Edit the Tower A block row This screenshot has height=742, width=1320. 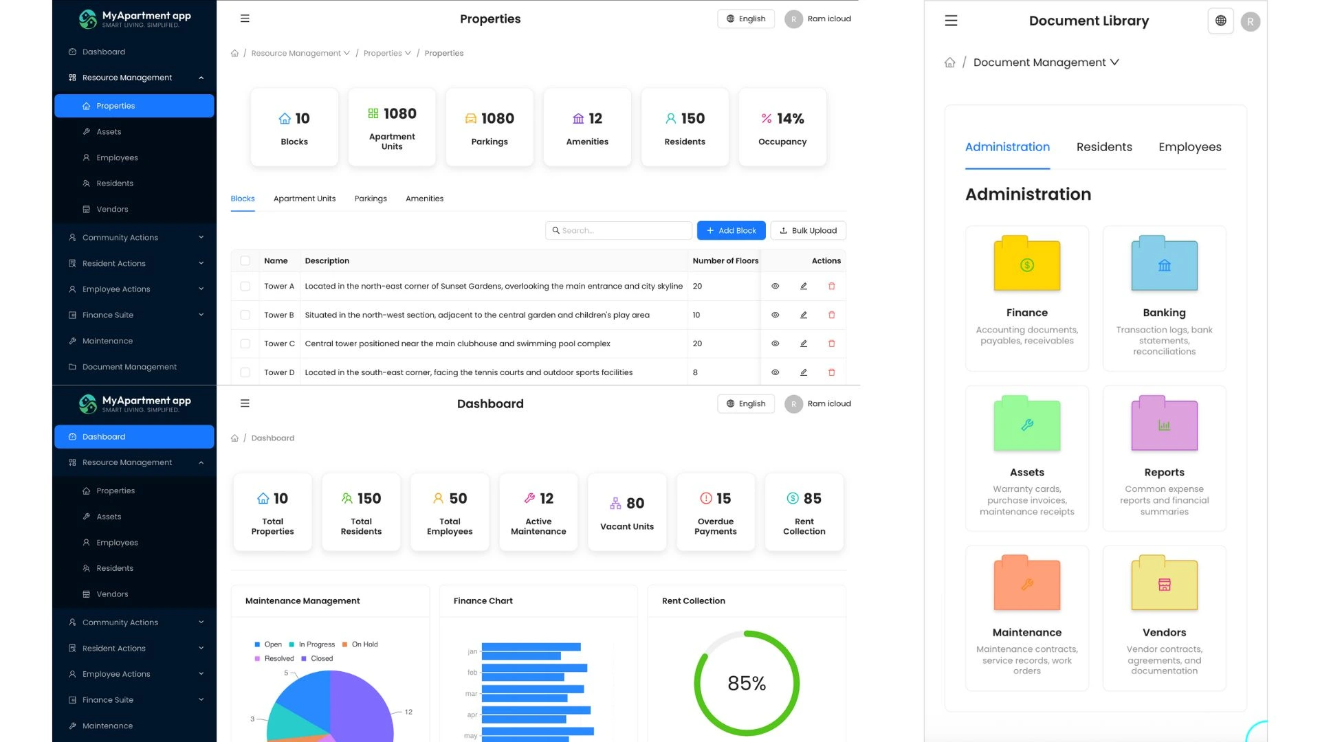coord(803,286)
